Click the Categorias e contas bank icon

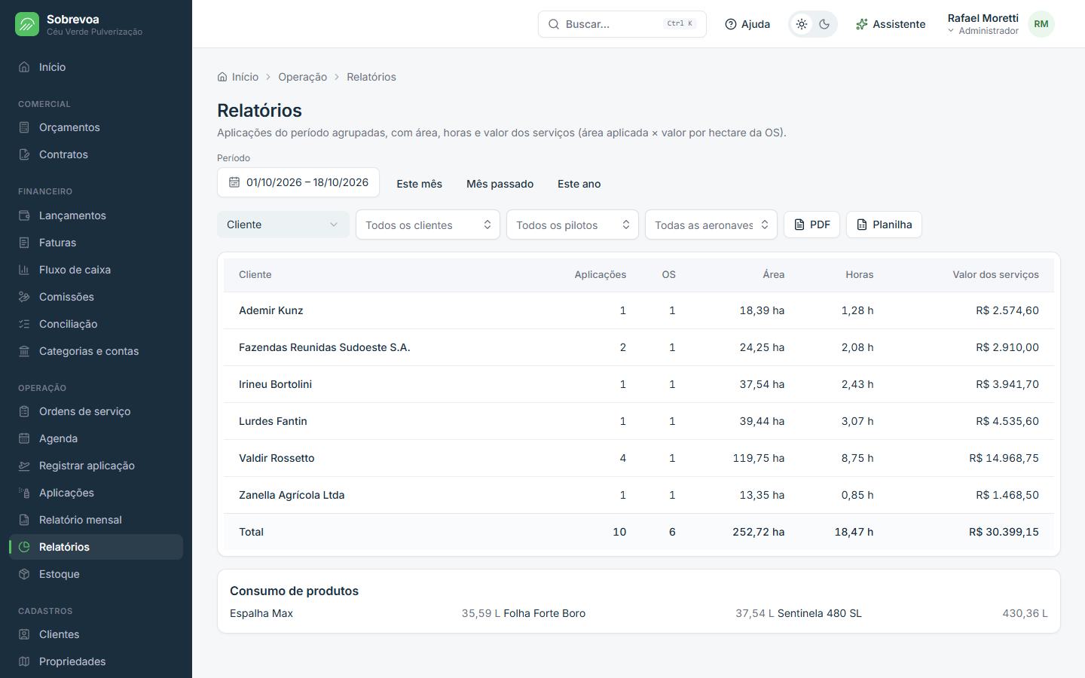[x=24, y=351]
